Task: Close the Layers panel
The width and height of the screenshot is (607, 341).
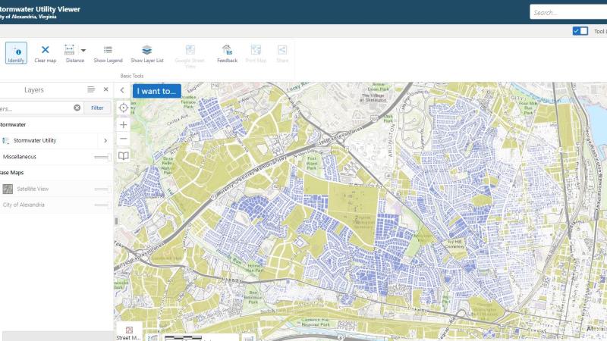Action: tap(106, 89)
